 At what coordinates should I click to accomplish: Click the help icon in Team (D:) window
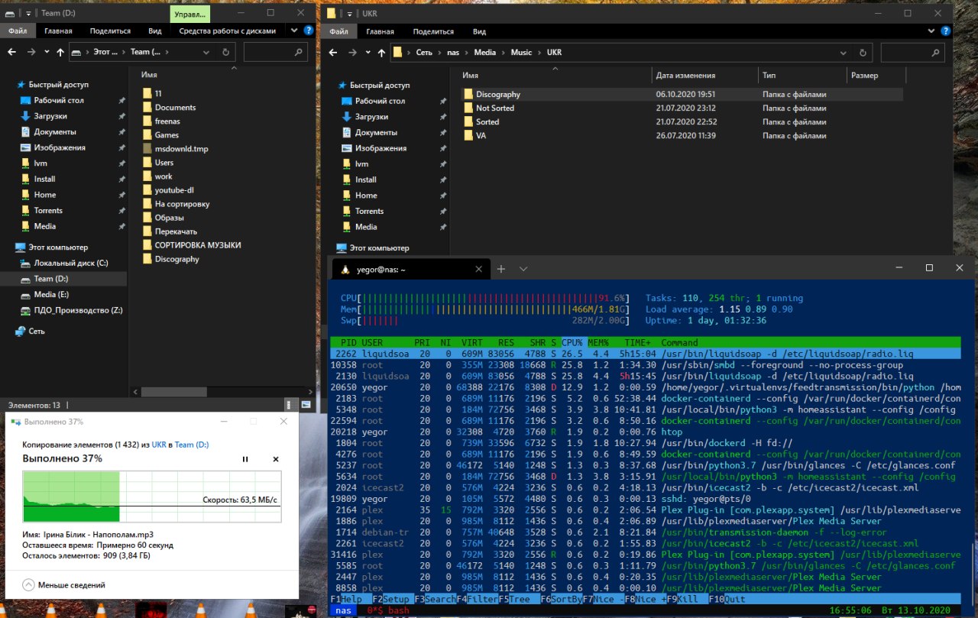click(307, 31)
